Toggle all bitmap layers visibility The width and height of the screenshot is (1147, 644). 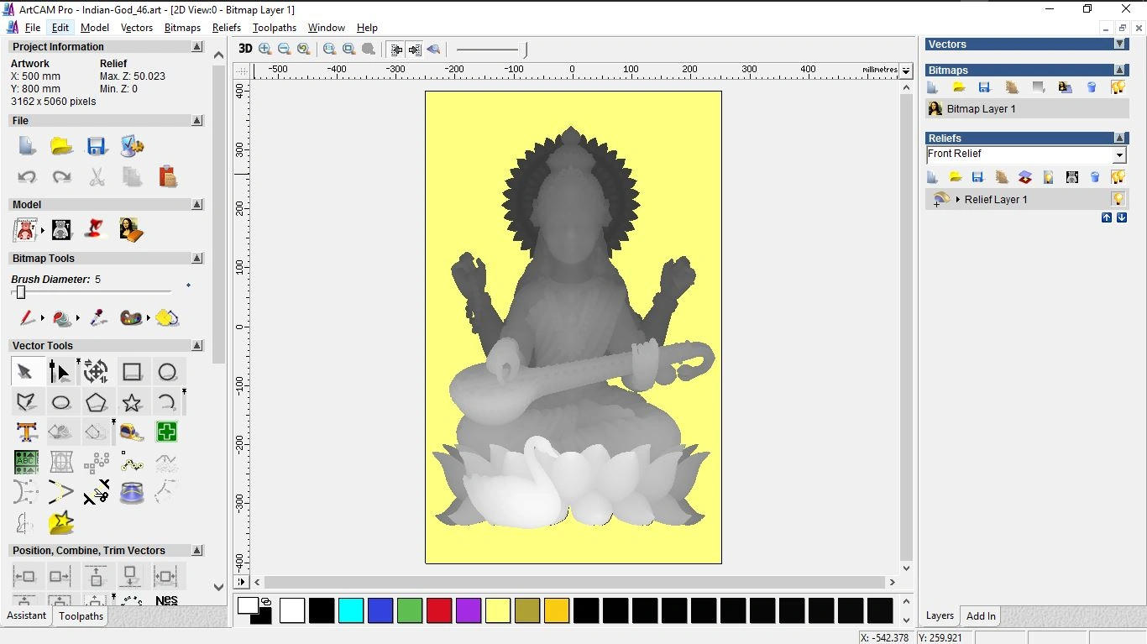1118,86
